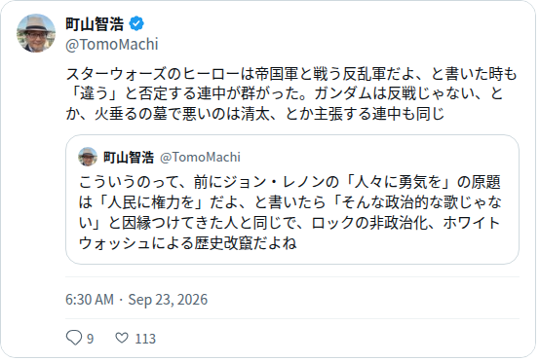Open the quoted tweet about ジョン・レノン
This screenshot has width=540, height=362.
(x=292, y=199)
